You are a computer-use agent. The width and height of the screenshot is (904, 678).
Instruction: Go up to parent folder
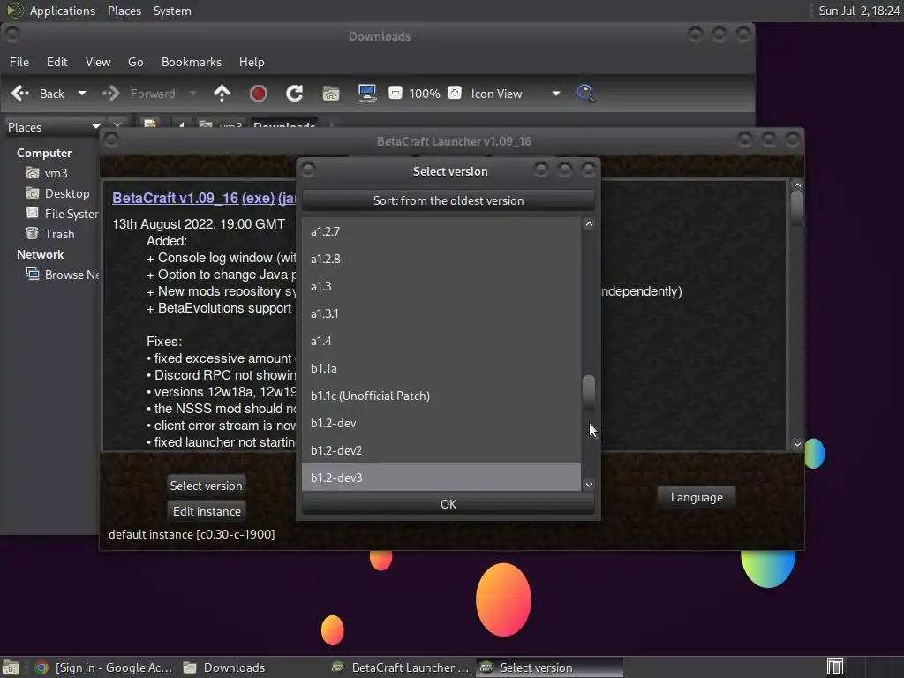pyautogui.click(x=222, y=94)
